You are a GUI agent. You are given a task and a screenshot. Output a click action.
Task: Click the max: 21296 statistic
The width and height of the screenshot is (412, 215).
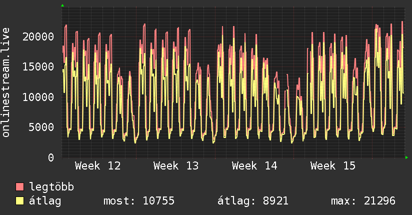coord(363,201)
